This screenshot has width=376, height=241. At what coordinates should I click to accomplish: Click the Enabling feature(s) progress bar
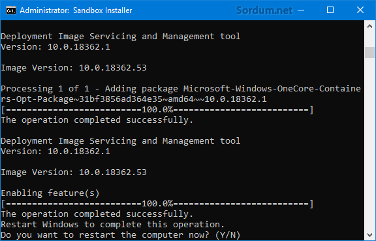pos(157,204)
